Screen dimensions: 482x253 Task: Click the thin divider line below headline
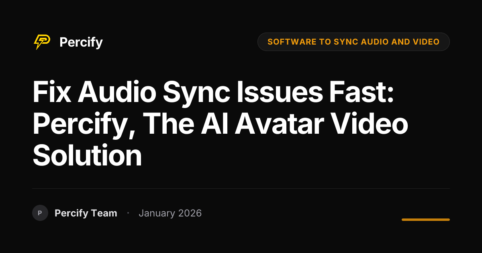pos(241,188)
